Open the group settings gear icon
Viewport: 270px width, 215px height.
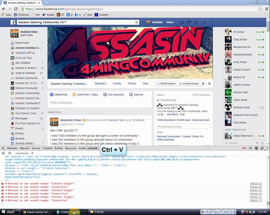tap(203, 83)
